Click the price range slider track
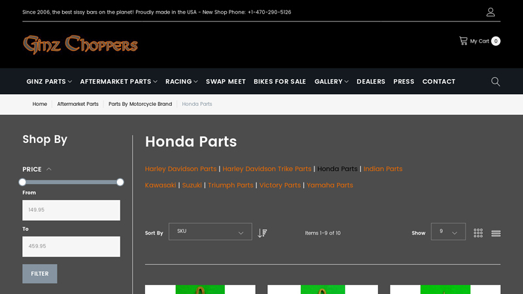Image resolution: width=523 pixels, height=294 pixels. (71, 182)
